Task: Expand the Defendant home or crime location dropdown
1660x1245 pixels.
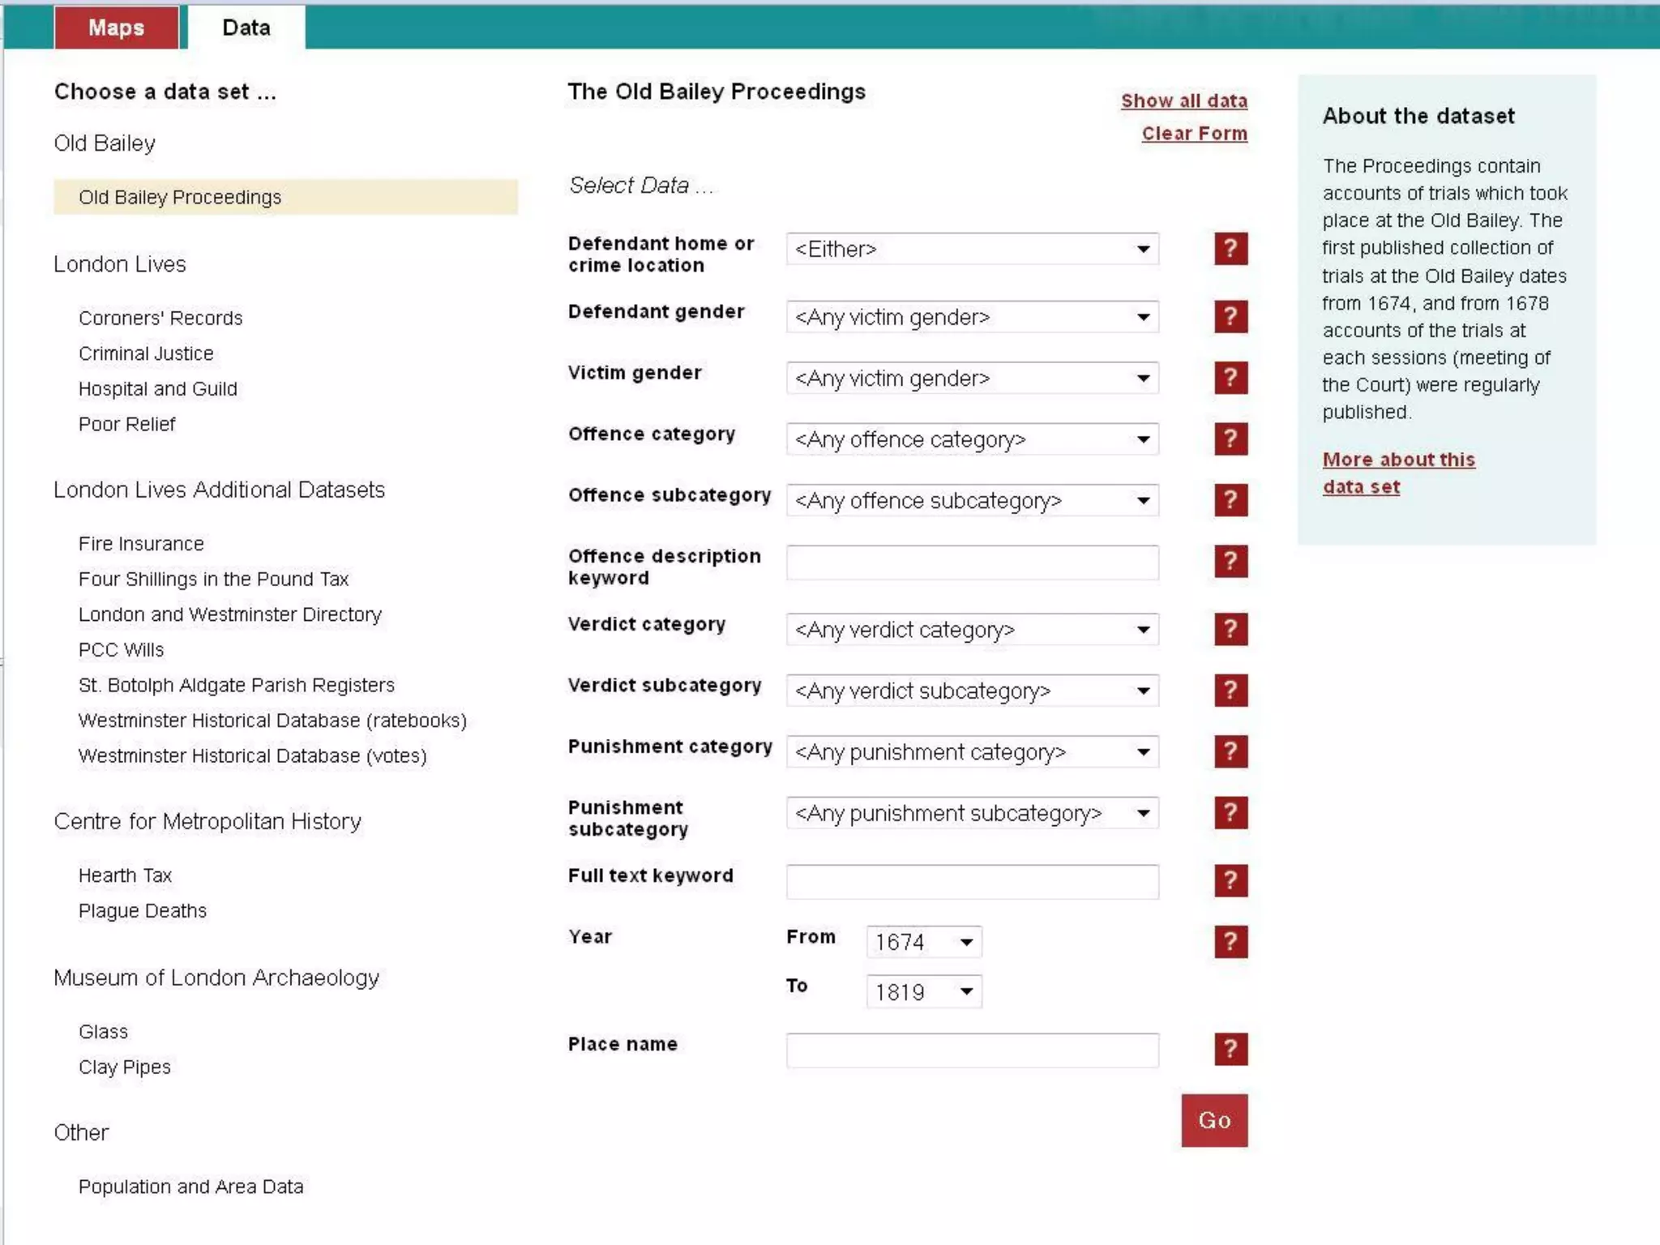Action: (x=971, y=249)
